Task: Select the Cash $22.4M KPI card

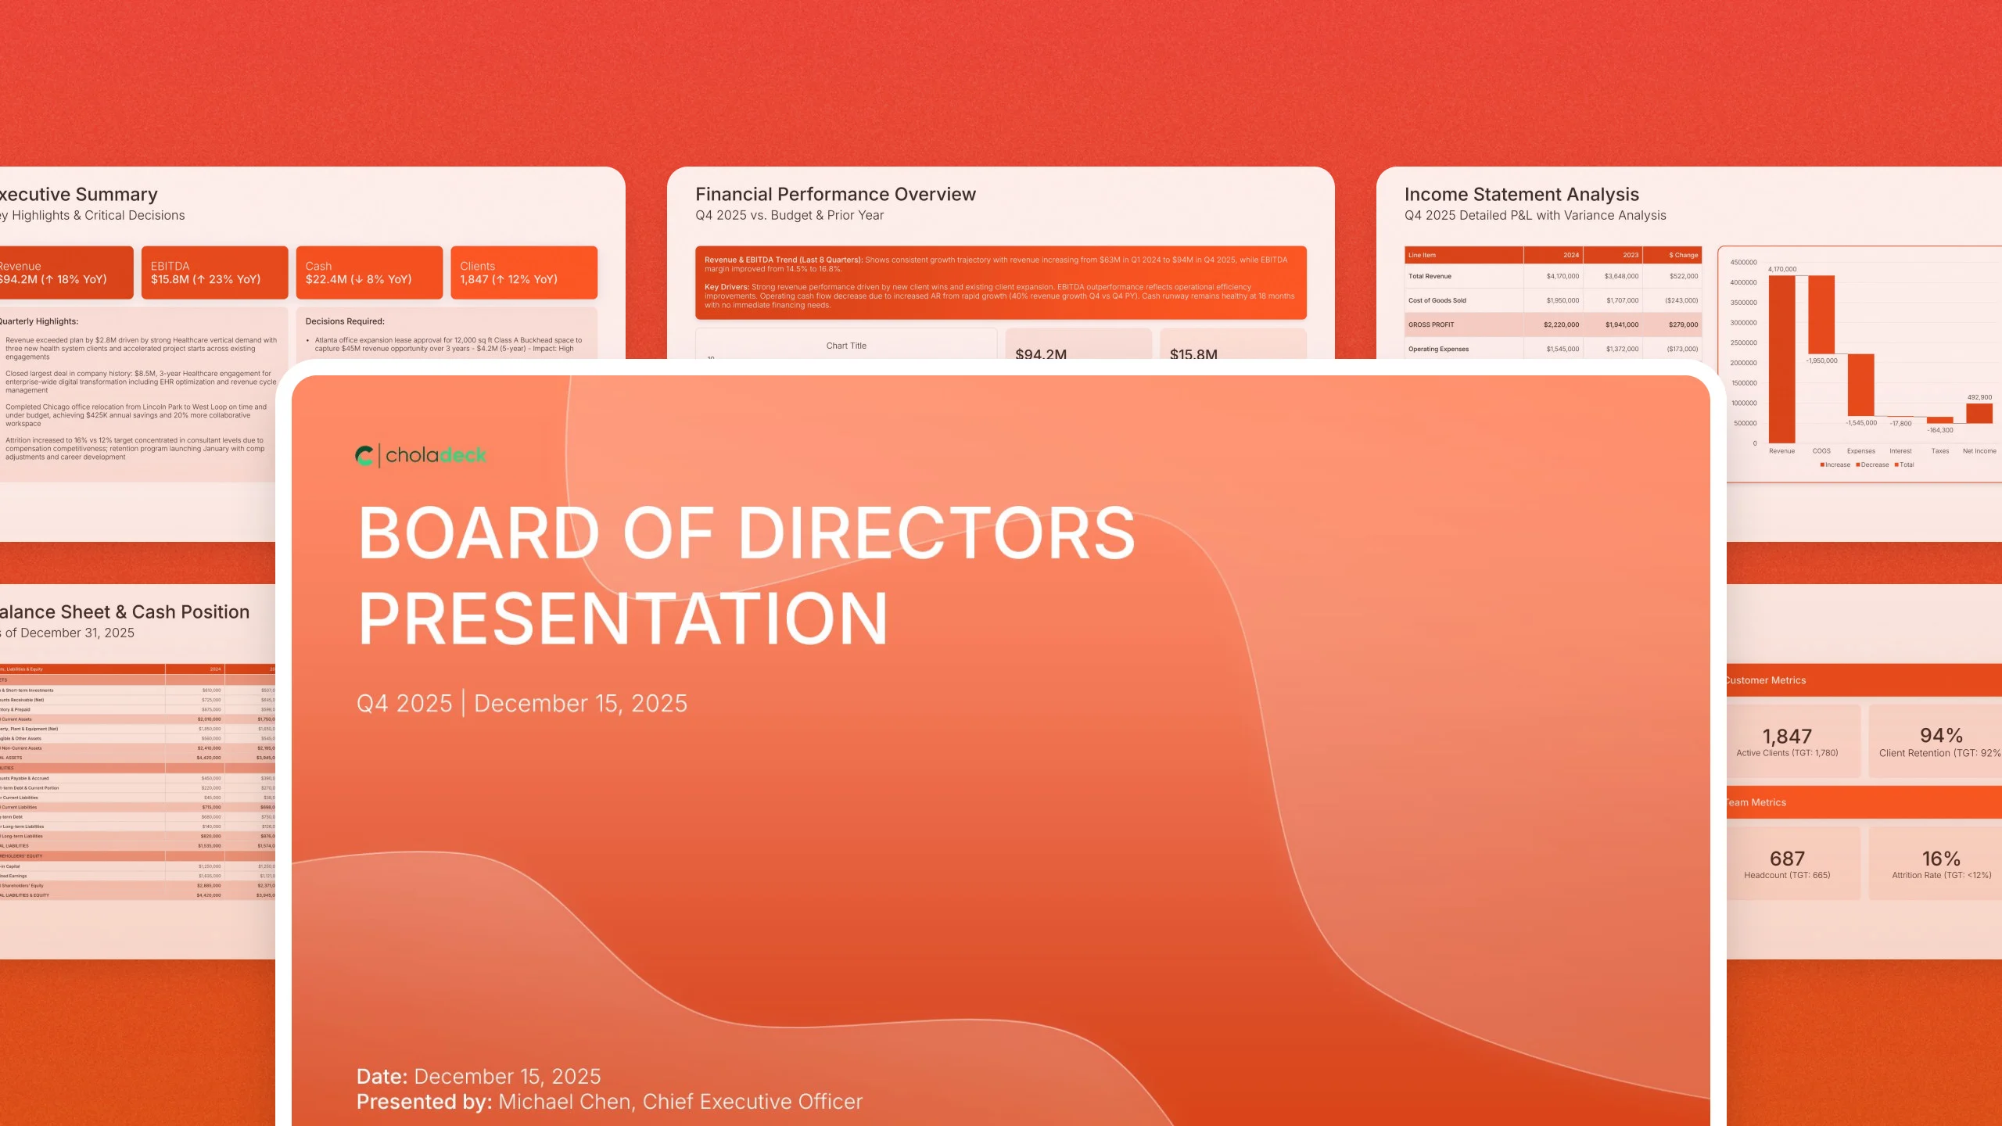Action: point(369,272)
